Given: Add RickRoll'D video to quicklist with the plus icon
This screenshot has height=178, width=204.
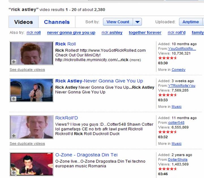Looking at the screenshot, I should 14,136.
